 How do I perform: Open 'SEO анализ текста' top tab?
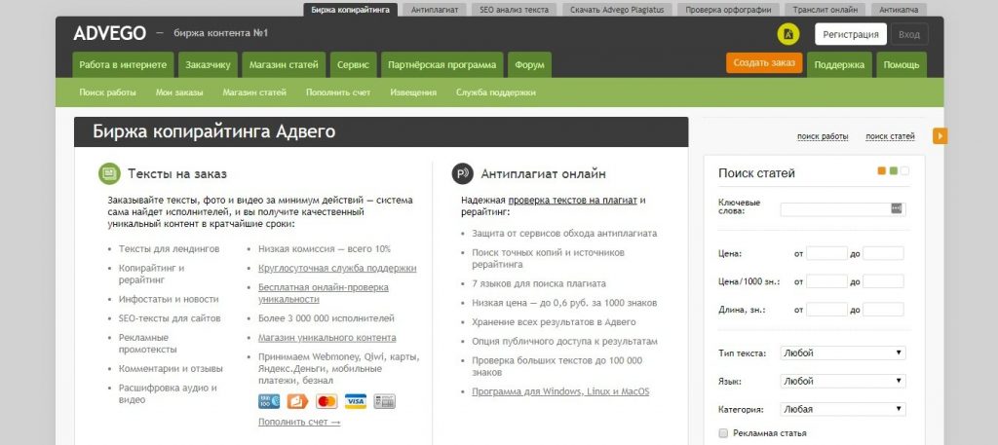(x=514, y=10)
